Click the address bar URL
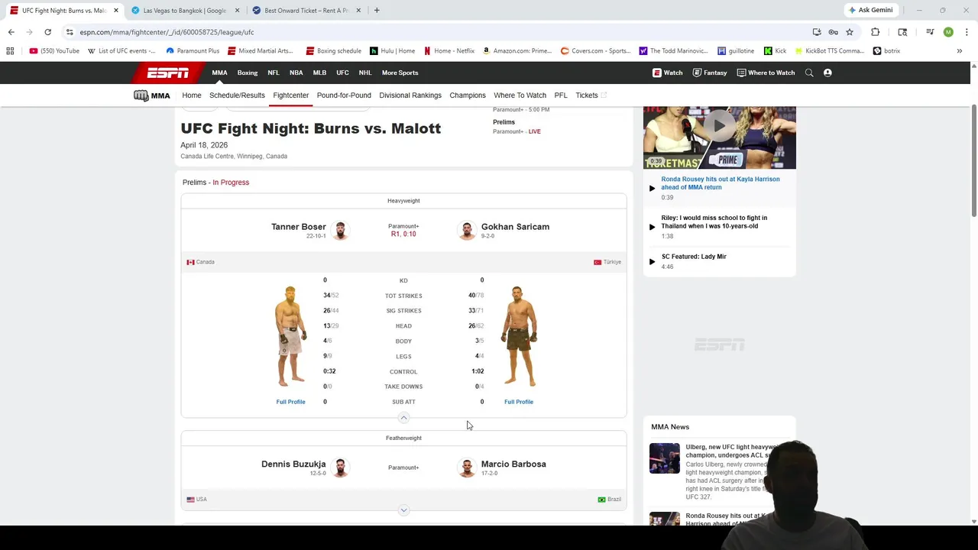This screenshot has width=978, height=550. [x=167, y=32]
